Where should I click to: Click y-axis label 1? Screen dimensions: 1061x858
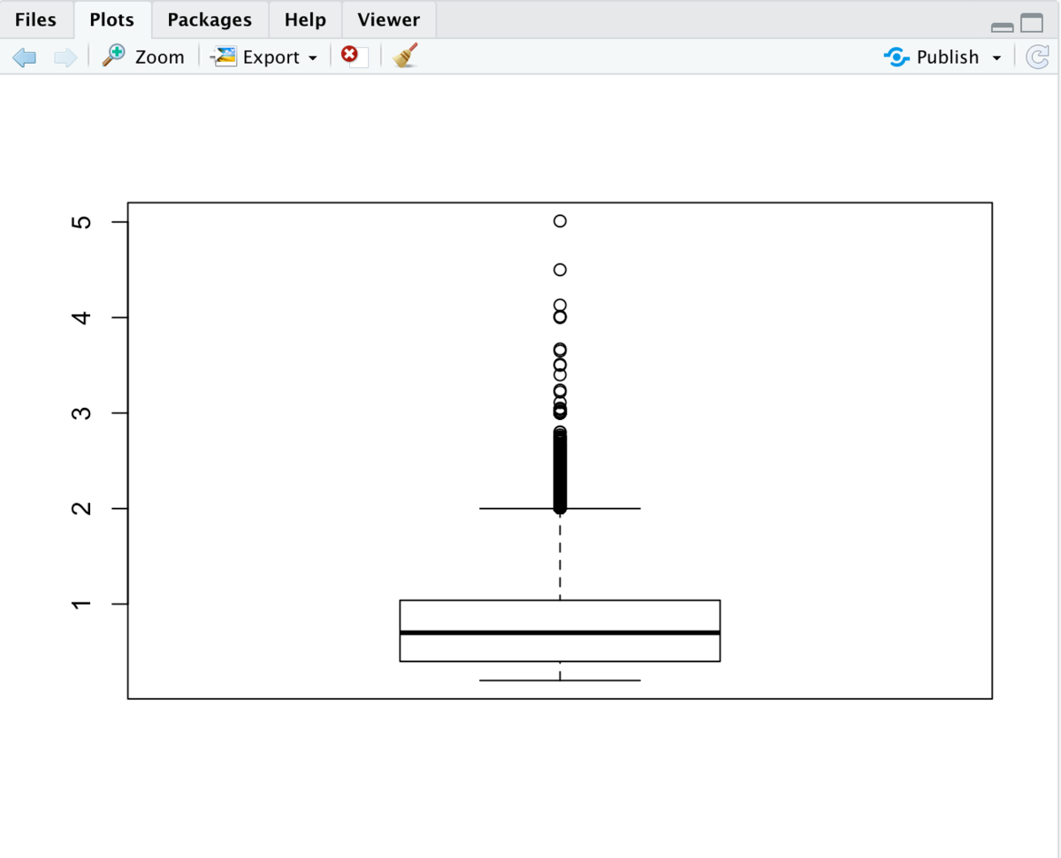82,604
